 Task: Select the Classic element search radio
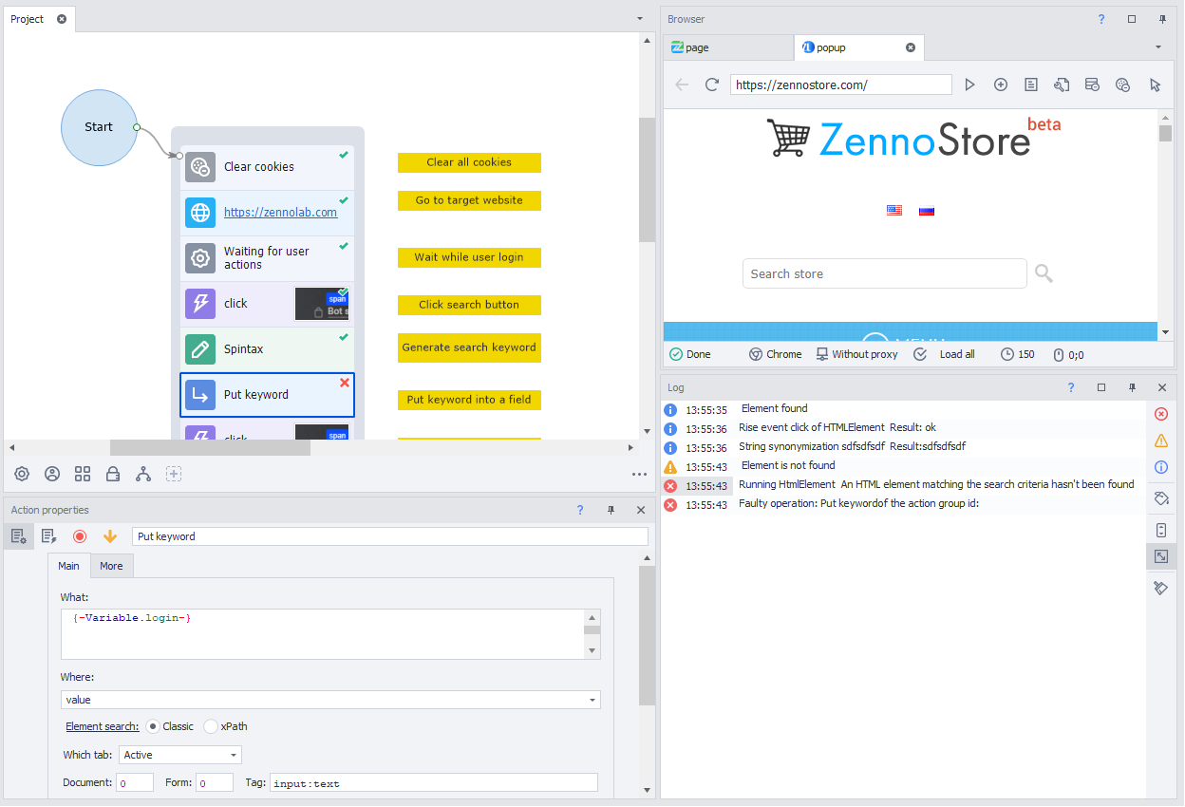click(153, 726)
